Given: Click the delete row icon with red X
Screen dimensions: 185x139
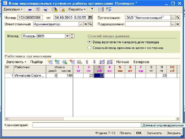Looking at the screenshot, I should [x=72, y=62].
